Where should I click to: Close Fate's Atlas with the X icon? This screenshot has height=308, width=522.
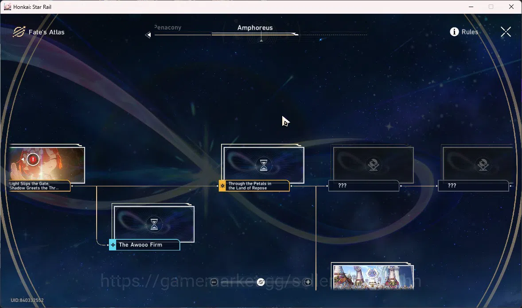pos(506,32)
